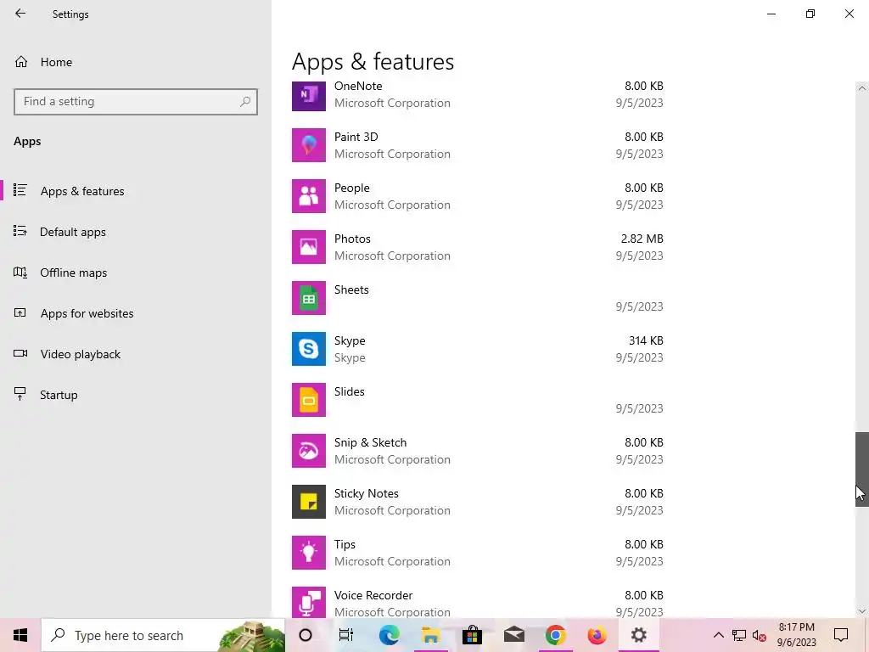This screenshot has height=652, width=869.
Task: Launch Google Chrome from taskbar
Action: (555, 635)
